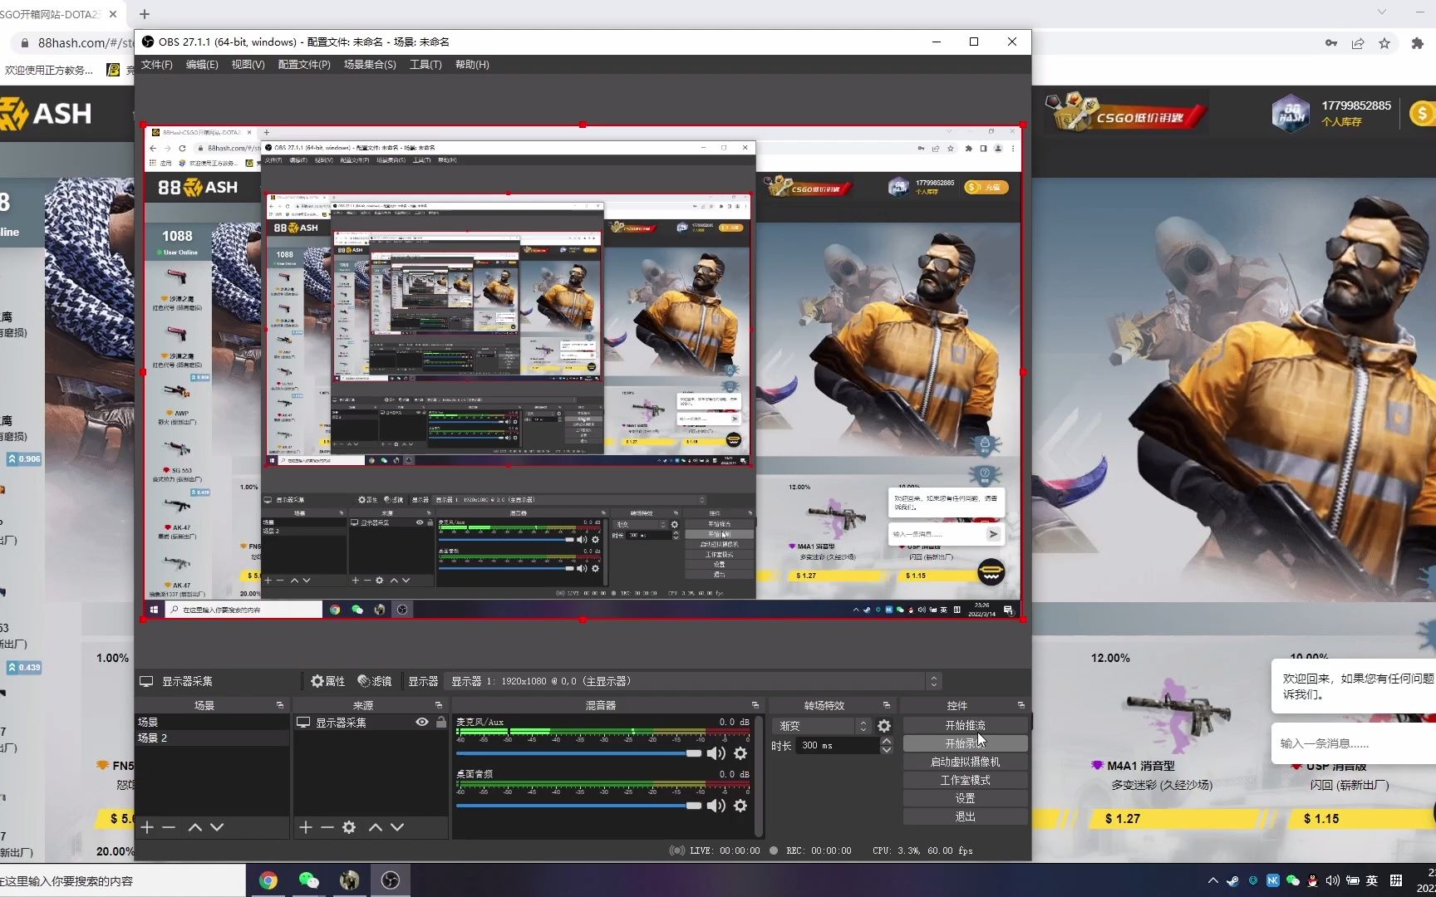This screenshot has height=897, width=1436.
Task: Mute 桌面音频 with speaker icon
Action: pos(716,806)
